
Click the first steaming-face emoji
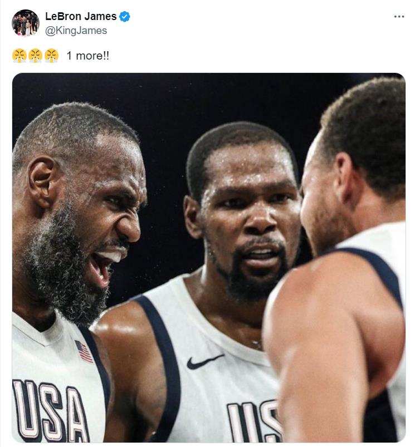click(19, 56)
